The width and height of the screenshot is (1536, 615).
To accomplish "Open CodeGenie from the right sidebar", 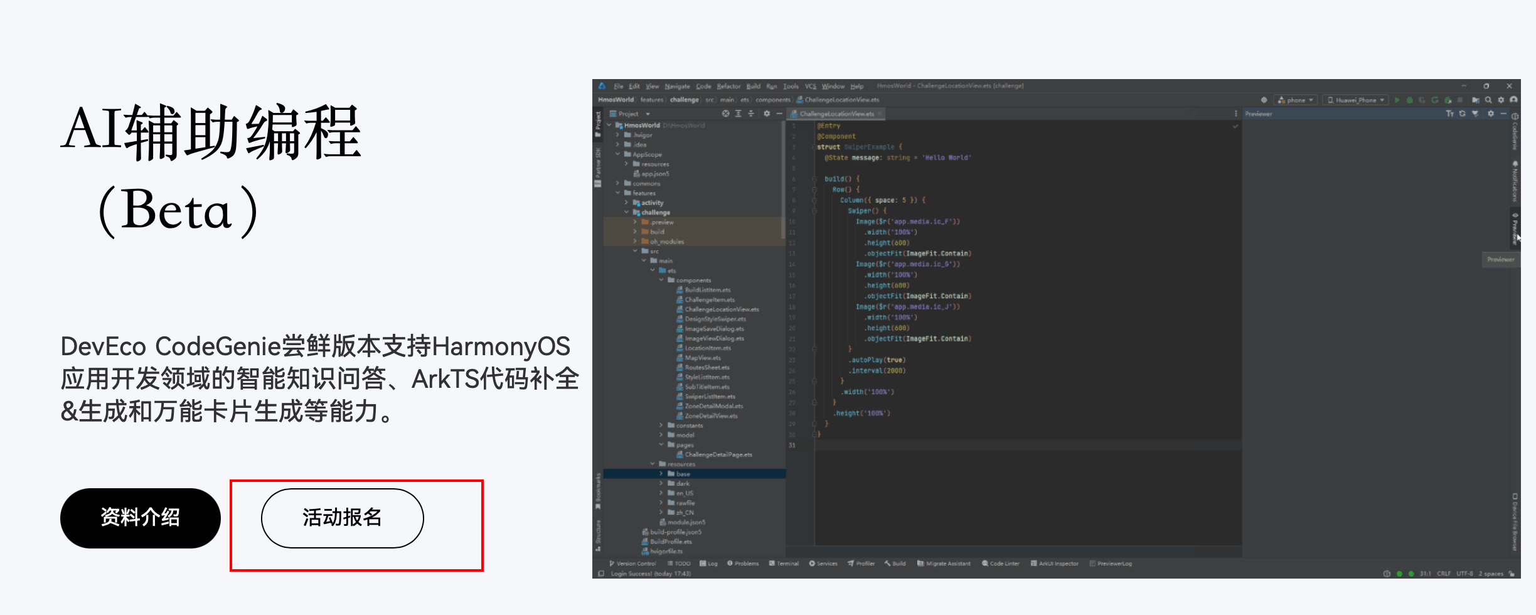I will click(x=1515, y=131).
